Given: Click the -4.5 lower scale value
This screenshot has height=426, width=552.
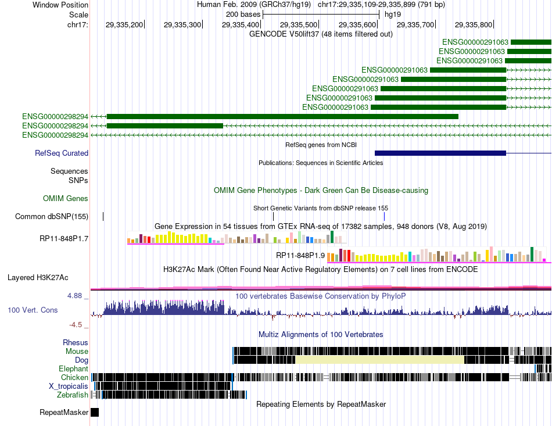Looking at the screenshot, I should [76, 325].
